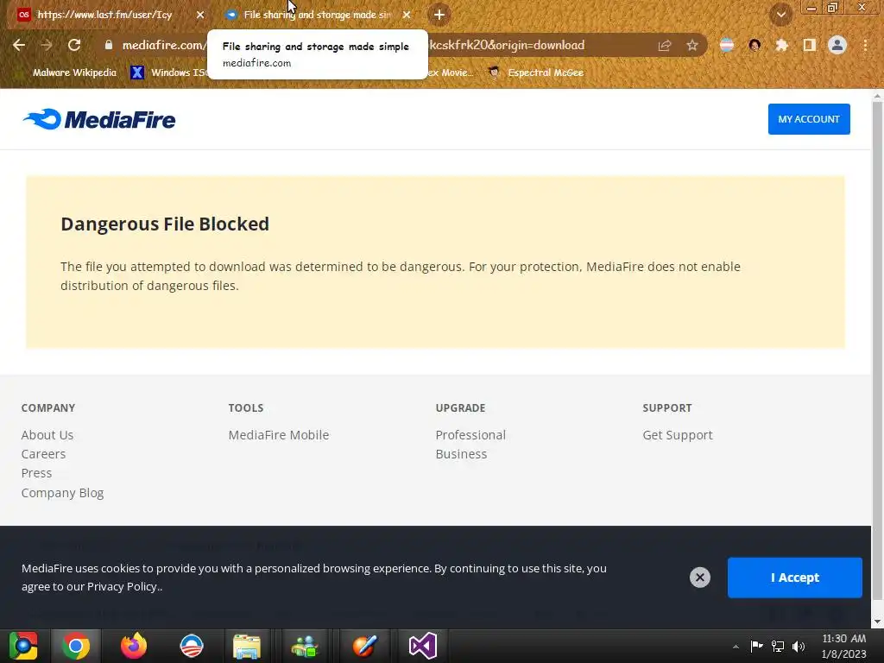Click the Get Support link

(678, 435)
